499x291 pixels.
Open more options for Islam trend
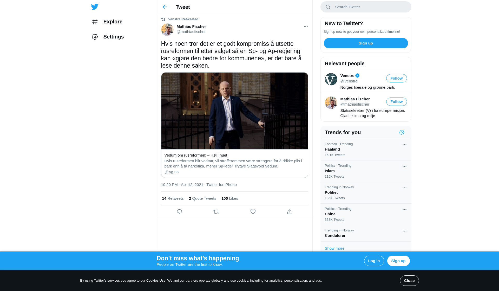404,166
